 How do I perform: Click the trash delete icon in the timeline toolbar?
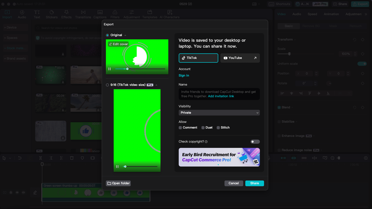[72, 158]
